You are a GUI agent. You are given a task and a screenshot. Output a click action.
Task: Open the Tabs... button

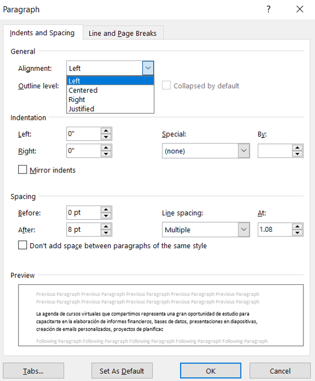34,371
